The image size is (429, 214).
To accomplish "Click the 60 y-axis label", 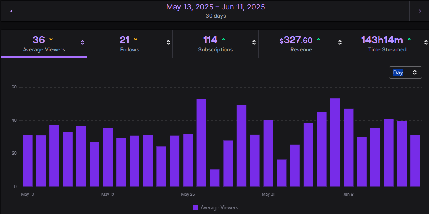I will (x=14, y=87).
